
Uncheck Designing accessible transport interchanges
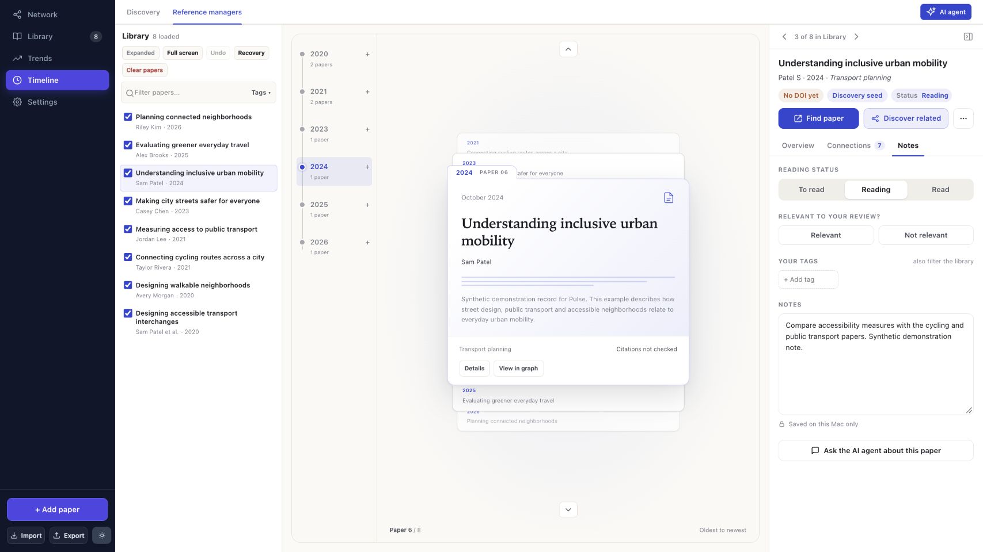click(128, 313)
